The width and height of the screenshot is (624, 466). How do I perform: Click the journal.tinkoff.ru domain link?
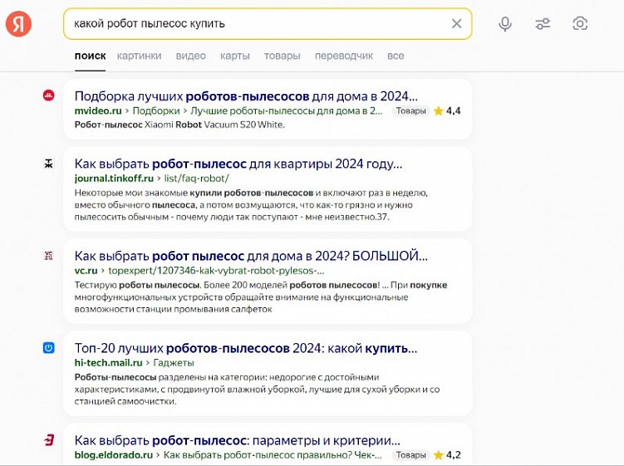(x=114, y=179)
